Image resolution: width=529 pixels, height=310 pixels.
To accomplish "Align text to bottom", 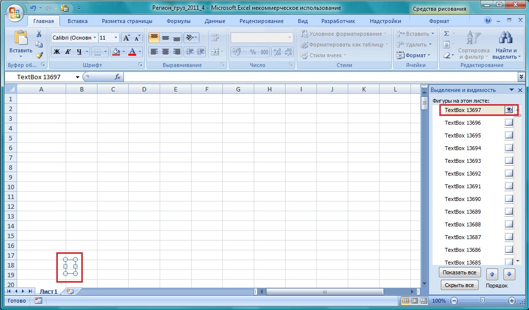I will 176,37.
